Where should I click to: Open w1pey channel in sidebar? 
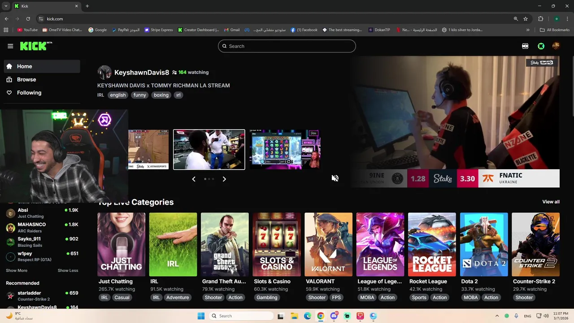pos(42,257)
